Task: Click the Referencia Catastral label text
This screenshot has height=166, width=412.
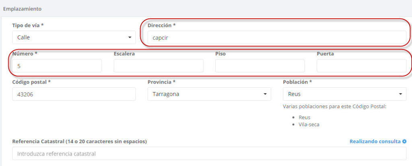Action: (80, 141)
